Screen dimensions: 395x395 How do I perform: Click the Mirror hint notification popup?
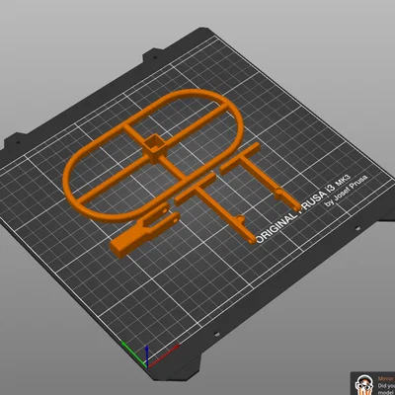coord(372,383)
